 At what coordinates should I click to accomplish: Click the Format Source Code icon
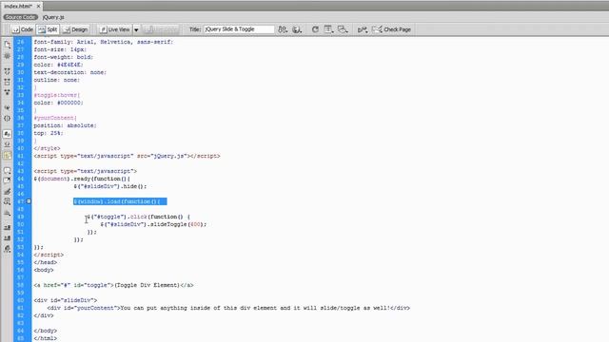click(x=7, y=249)
